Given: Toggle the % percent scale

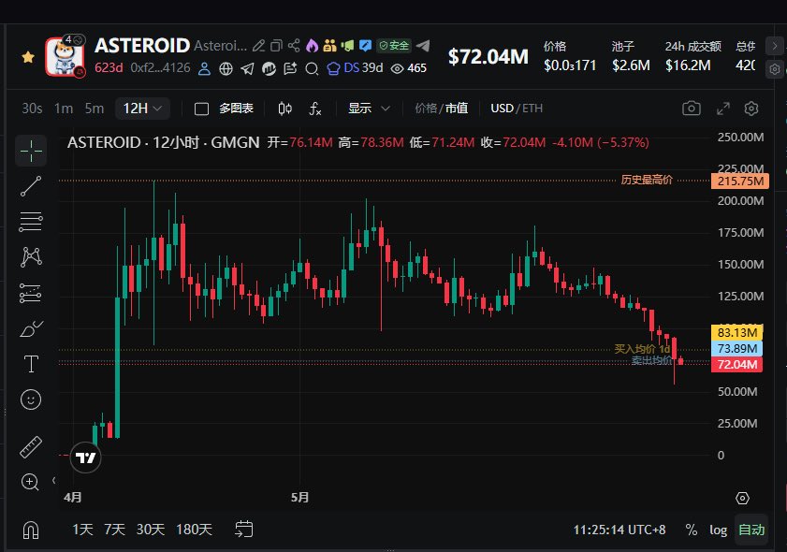Looking at the screenshot, I should tap(692, 530).
